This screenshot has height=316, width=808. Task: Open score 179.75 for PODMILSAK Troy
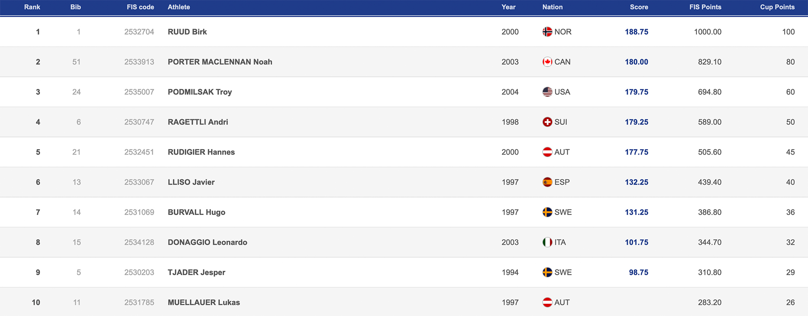(636, 92)
